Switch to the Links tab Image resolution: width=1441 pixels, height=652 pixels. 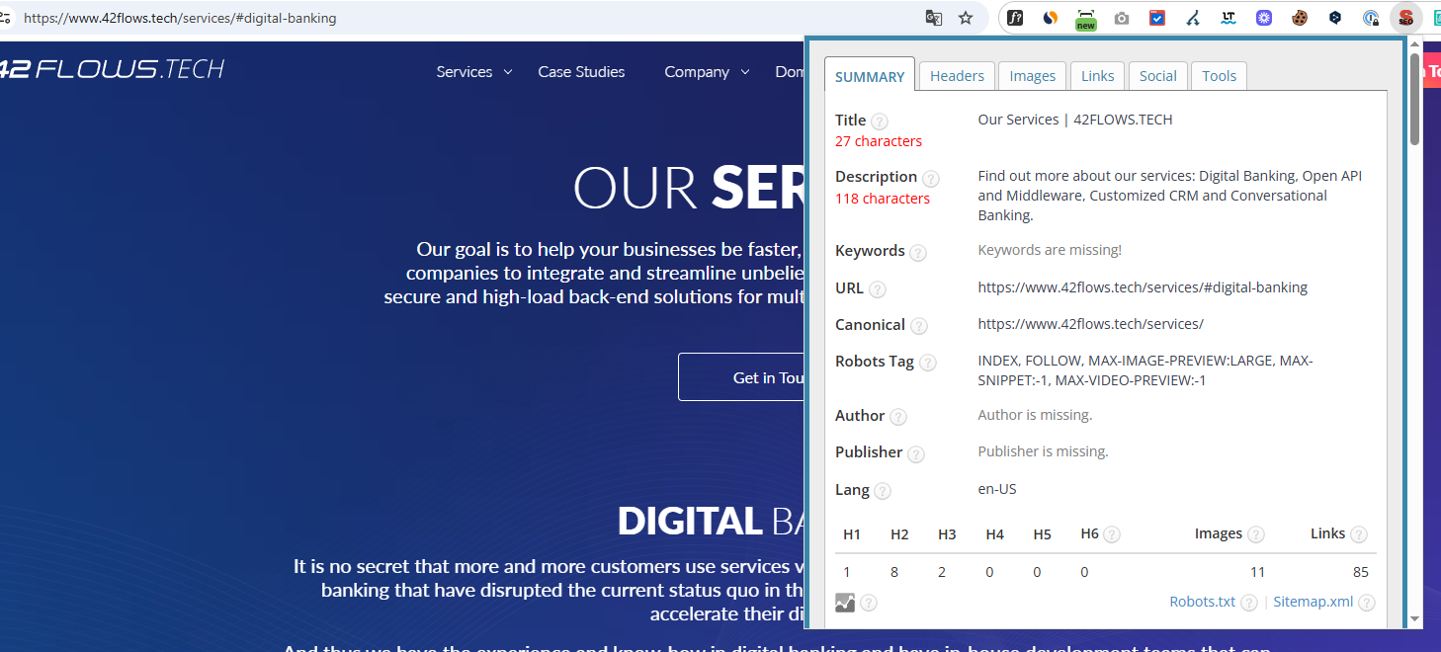tap(1098, 76)
